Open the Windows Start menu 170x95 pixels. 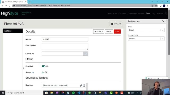click(3, 93)
